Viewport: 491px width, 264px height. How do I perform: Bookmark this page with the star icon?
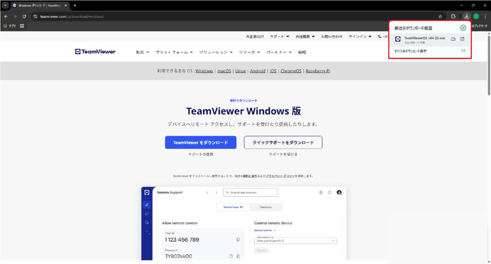point(440,16)
